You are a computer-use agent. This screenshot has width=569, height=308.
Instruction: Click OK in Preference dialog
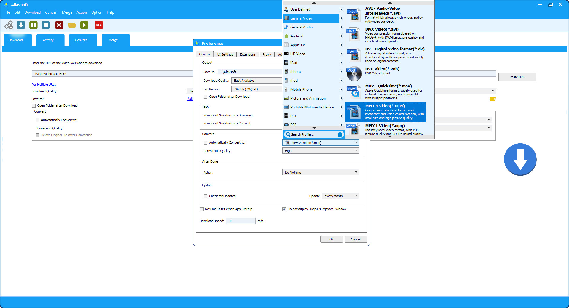pyautogui.click(x=331, y=239)
